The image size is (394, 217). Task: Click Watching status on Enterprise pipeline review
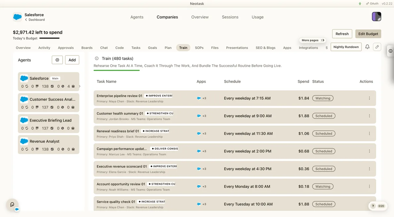click(x=323, y=98)
